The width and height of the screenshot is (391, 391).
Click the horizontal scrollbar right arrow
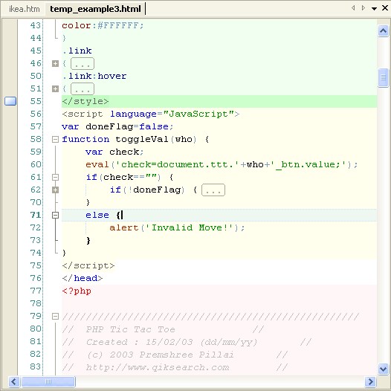point(370,381)
